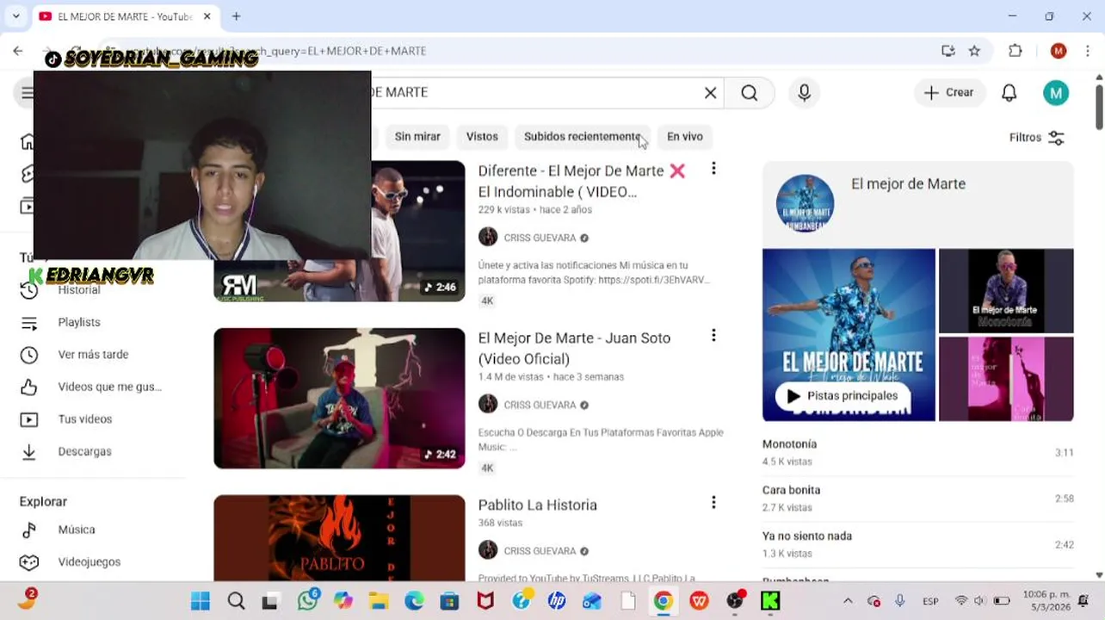
Task: Open the Windows Start menu
Action: 201,601
